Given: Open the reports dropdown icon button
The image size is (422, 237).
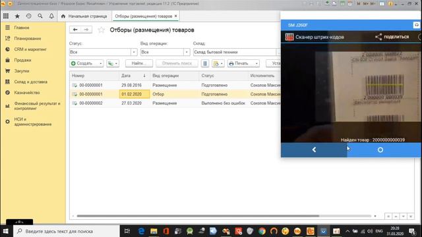Looking at the screenshot, I should 218,63.
